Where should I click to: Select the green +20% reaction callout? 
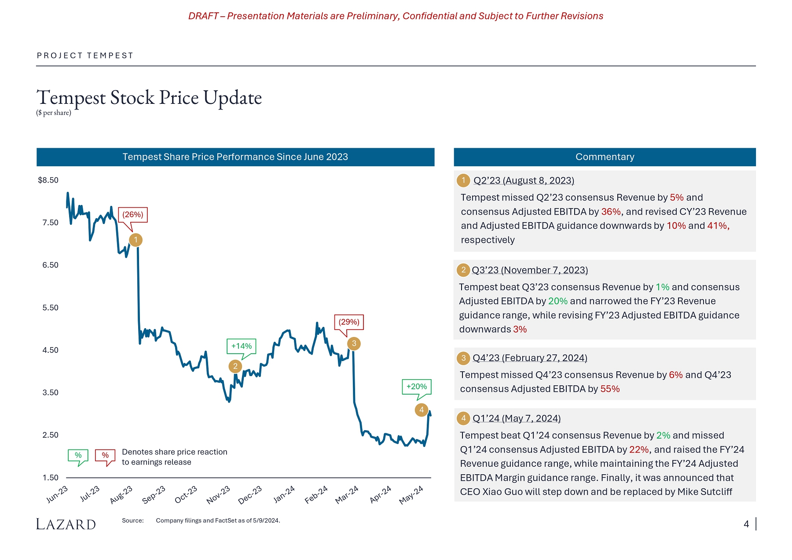tap(417, 387)
